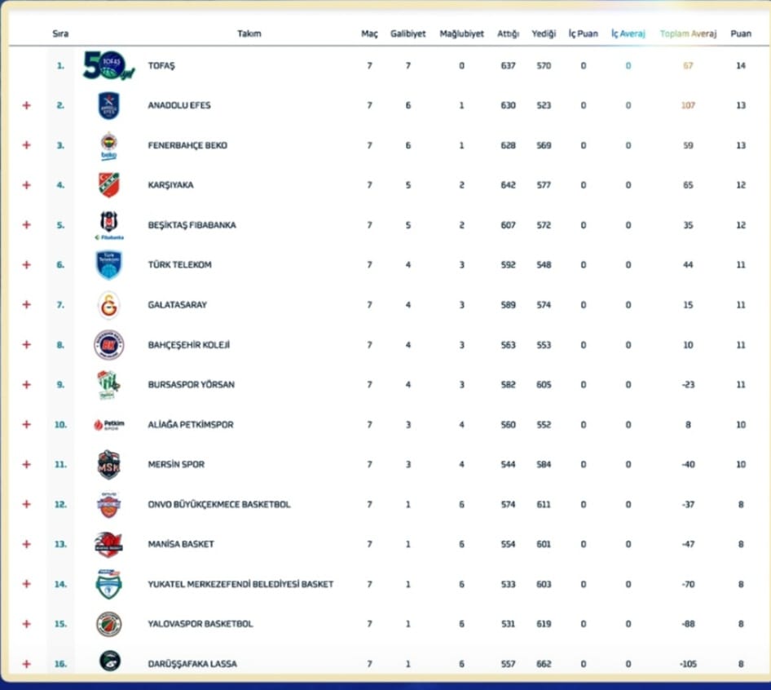Click the Karşıyaka team logo
771x690 pixels.
coord(108,185)
